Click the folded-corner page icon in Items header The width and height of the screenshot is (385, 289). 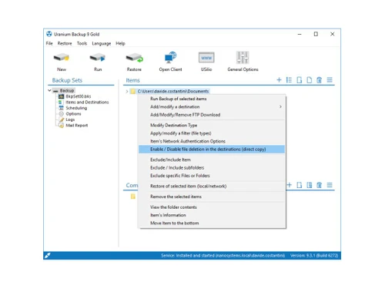[310, 80]
